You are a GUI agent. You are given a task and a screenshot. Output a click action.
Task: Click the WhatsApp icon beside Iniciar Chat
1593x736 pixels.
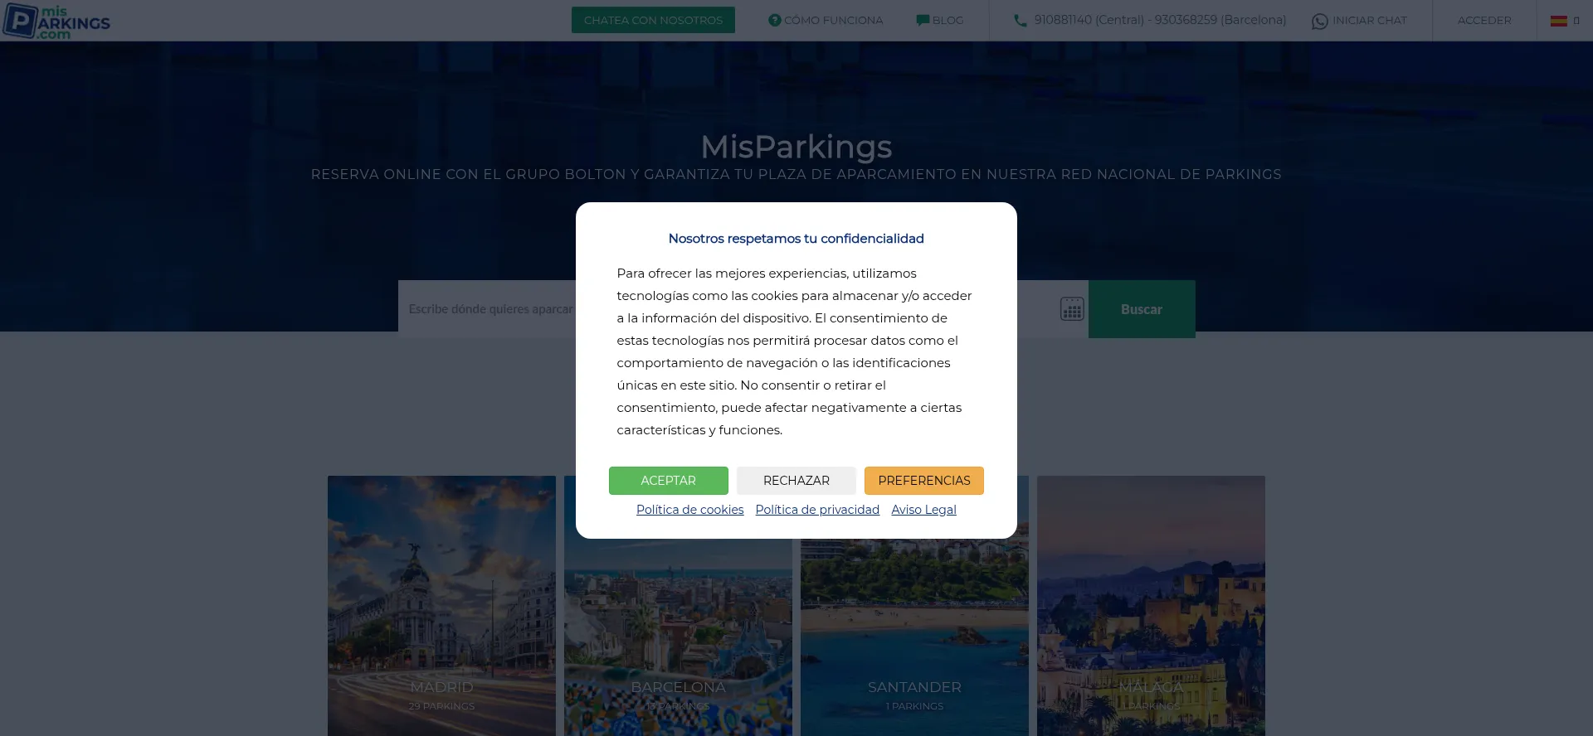(x=1319, y=21)
